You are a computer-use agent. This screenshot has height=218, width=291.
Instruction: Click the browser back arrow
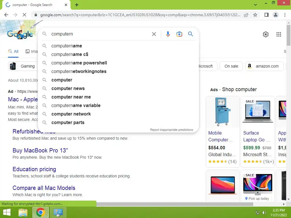pyautogui.click(x=6, y=15)
